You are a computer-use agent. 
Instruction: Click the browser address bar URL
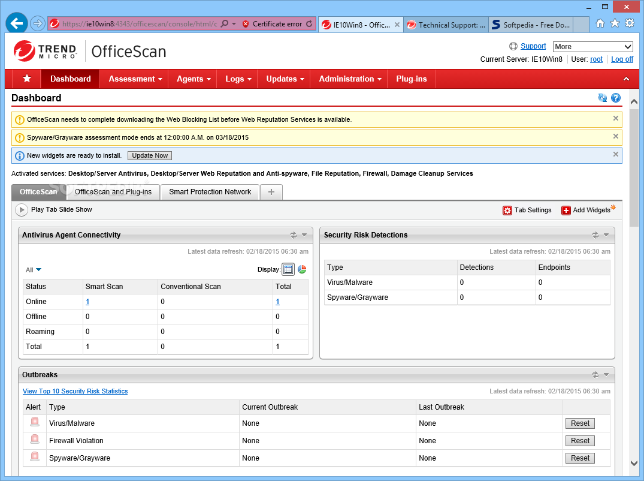[x=140, y=24]
